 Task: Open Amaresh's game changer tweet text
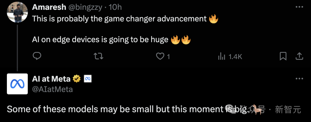[125, 30]
